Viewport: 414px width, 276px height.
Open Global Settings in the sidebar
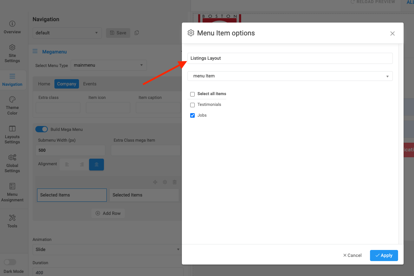click(12, 164)
